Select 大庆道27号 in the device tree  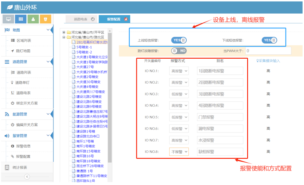click(x=85, y=67)
